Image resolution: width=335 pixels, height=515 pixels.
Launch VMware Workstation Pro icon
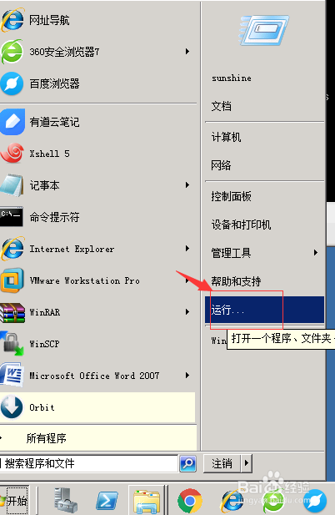pos(12,280)
